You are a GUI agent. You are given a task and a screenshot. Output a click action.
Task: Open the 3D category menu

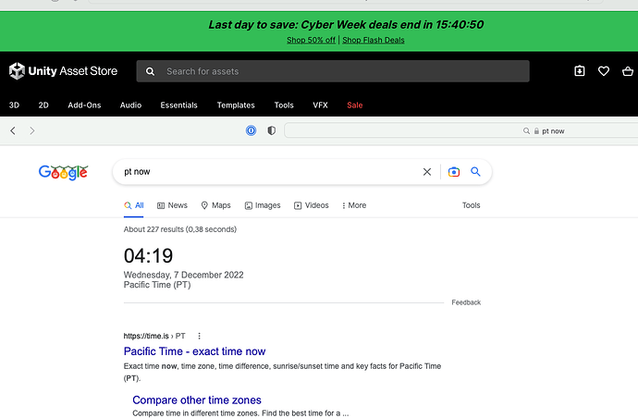point(15,105)
